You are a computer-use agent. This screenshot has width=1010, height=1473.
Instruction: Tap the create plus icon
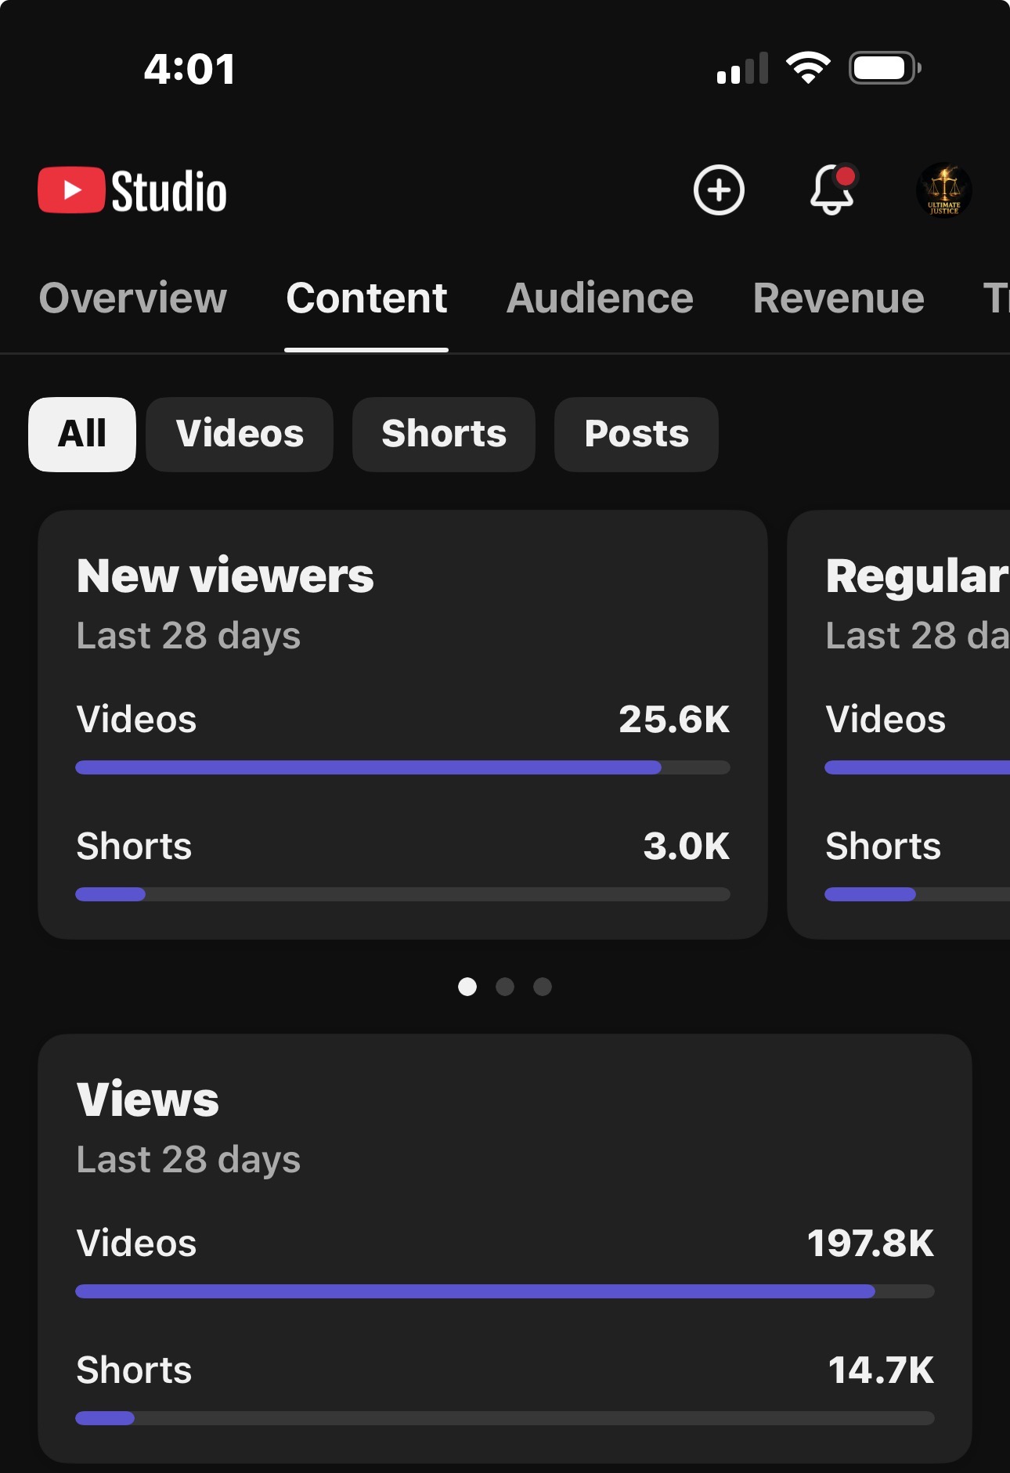coord(718,190)
